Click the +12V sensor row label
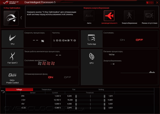Viewport: 160px width, 114px height. (23, 100)
